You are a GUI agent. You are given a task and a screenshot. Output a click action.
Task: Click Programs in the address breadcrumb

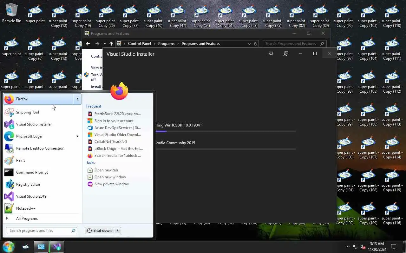[x=166, y=44]
